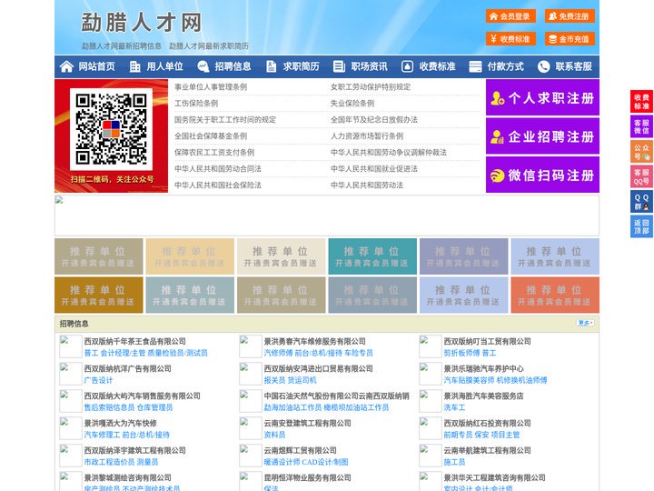This screenshot has width=654, height=491.
Task: Open 景洪勇春汽车维修服务有限公司 listing
Action: pos(315,341)
